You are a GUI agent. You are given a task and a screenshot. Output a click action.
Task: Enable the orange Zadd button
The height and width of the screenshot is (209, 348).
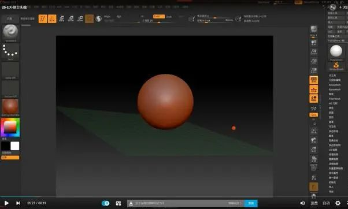(159, 16)
